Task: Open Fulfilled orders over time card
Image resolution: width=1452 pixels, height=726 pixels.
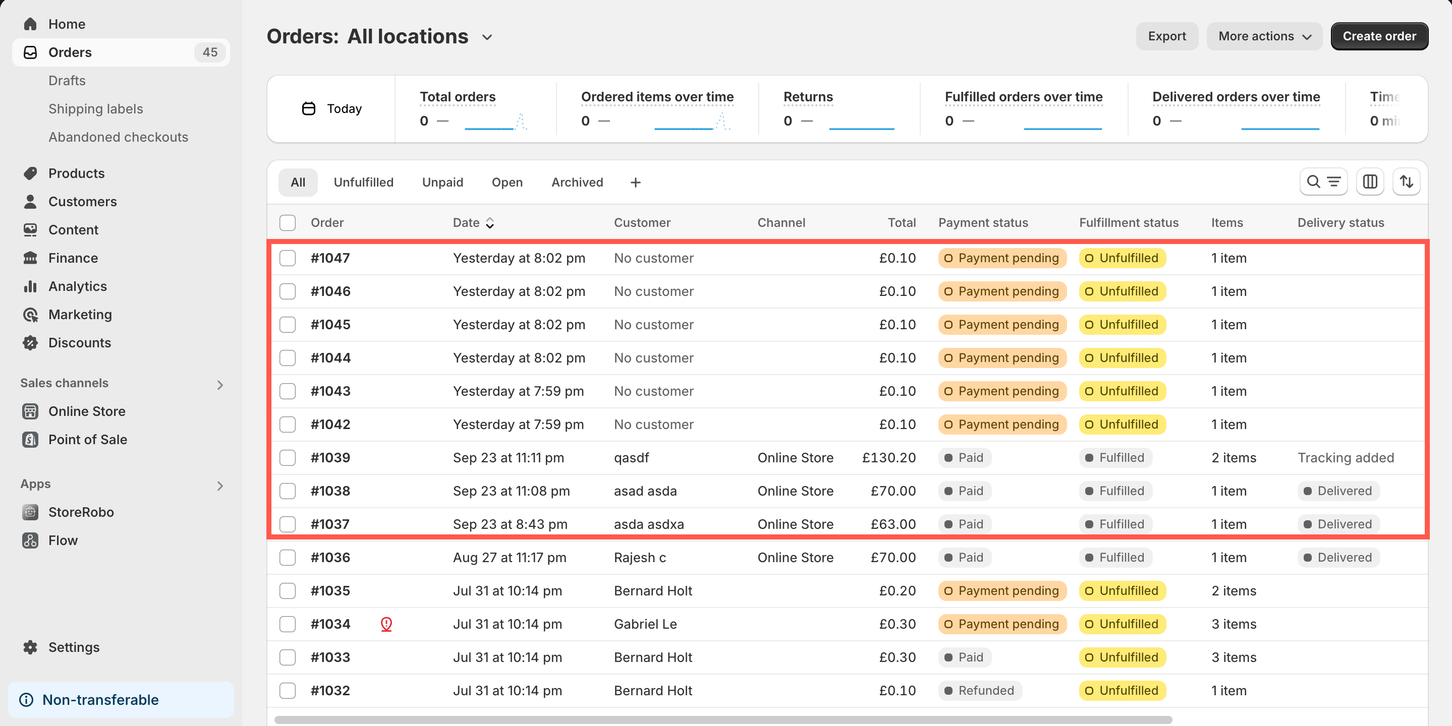Action: pyautogui.click(x=1024, y=109)
